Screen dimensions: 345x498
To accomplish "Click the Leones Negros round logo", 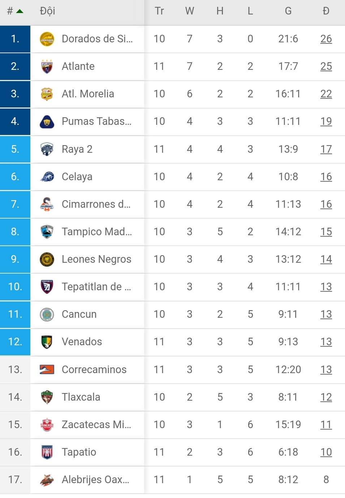I will tap(47, 259).
